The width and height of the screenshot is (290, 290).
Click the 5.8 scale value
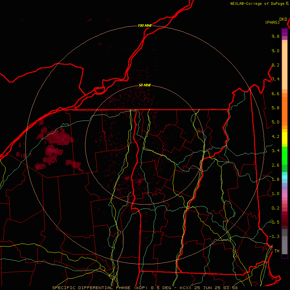click(x=275, y=108)
